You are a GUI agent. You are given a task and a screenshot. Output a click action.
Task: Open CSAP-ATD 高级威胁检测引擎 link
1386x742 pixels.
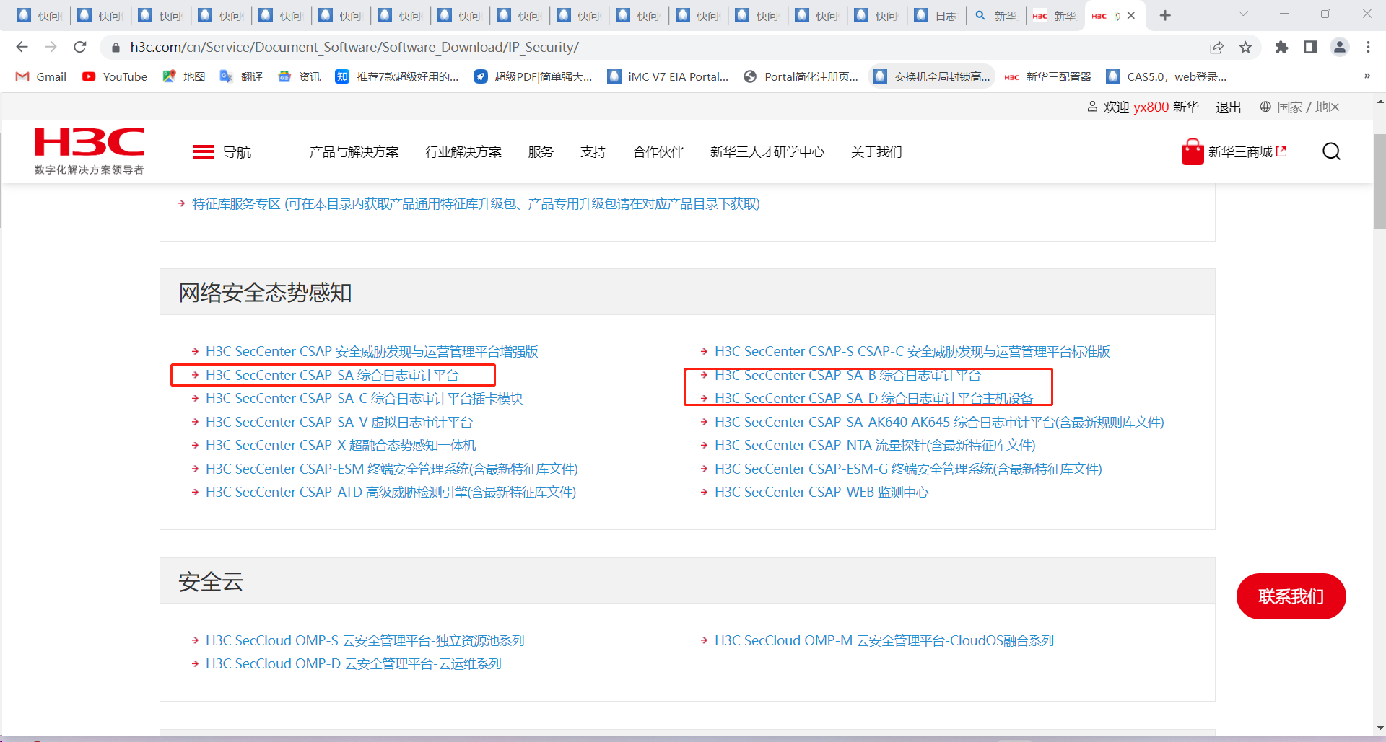[391, 493]
